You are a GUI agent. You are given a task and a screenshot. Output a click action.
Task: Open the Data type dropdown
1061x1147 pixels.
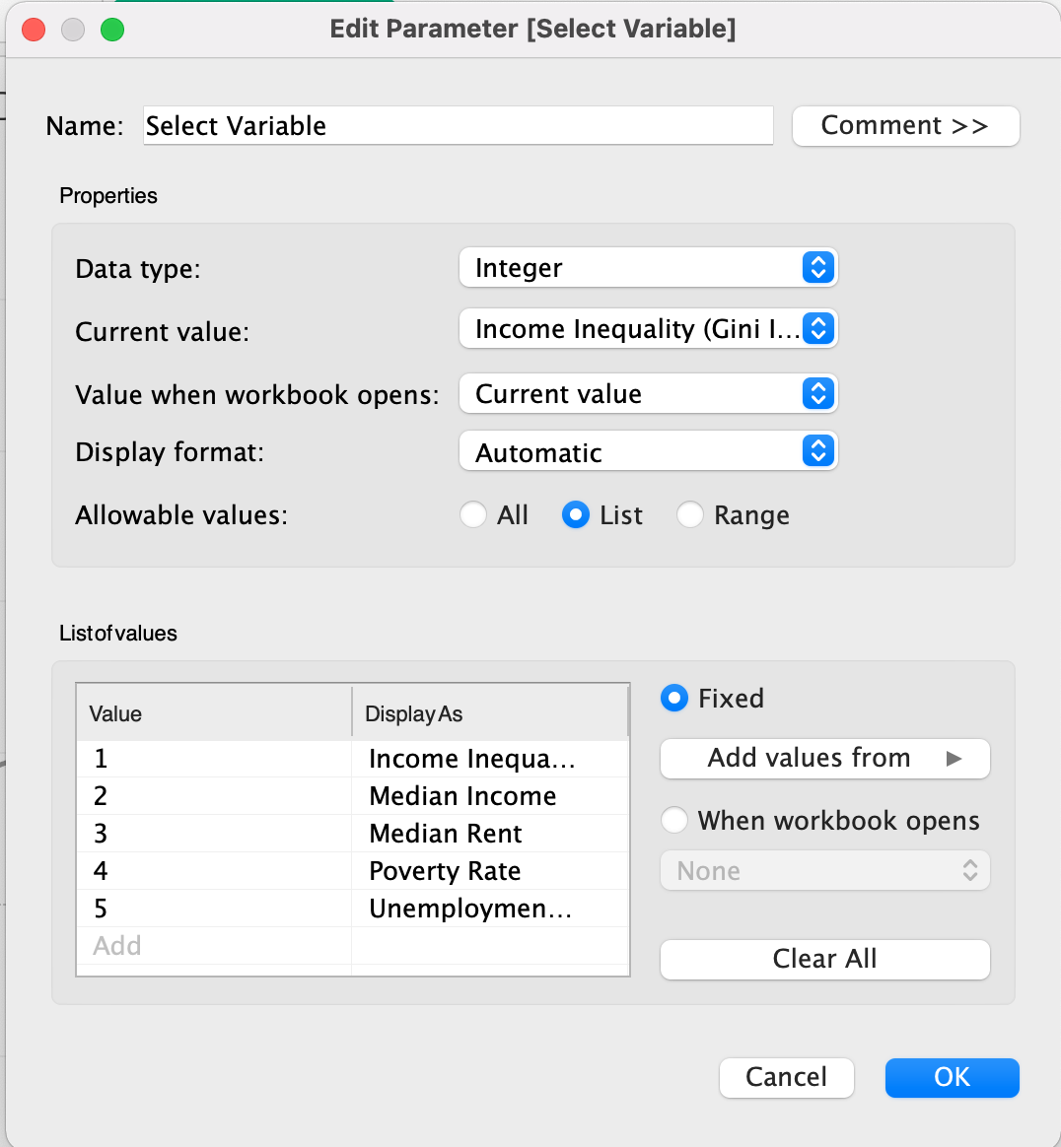click(x=648, y=267)
